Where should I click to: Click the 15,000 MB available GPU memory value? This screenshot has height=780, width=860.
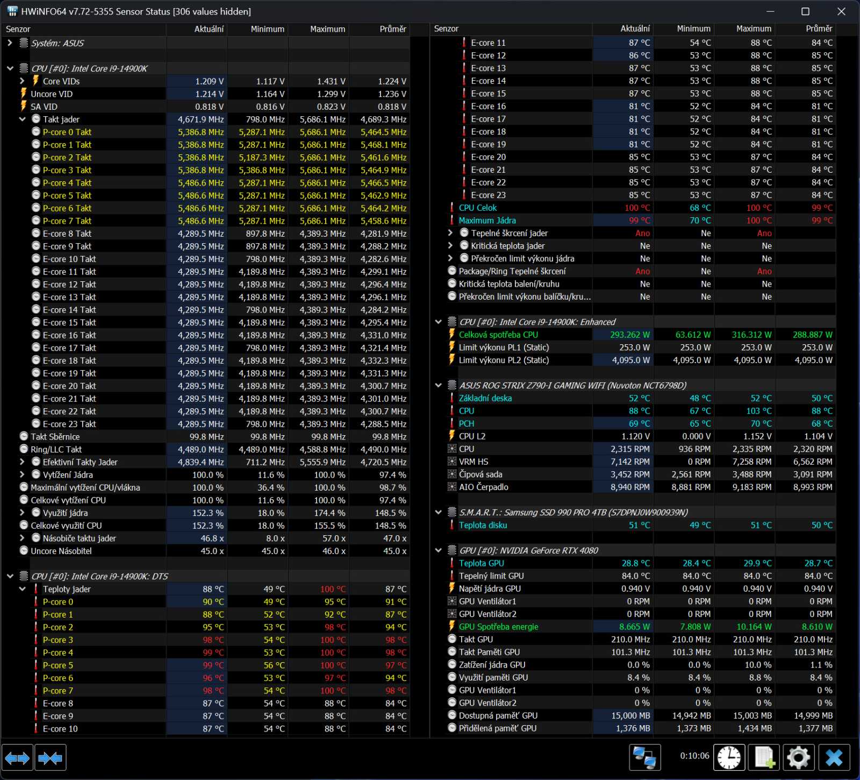click(x=630, y=715)
